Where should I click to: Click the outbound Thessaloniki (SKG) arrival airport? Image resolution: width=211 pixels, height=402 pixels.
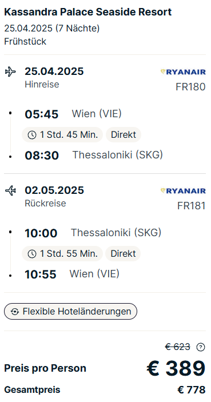coord(118,155)
